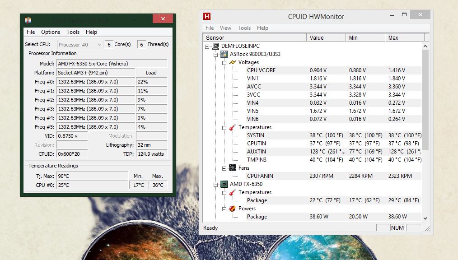Open HWMonitor Tools menu
This screenshot has width=458, height=260.
244,28
